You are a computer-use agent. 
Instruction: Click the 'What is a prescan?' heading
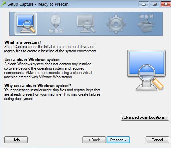[23, 42]
